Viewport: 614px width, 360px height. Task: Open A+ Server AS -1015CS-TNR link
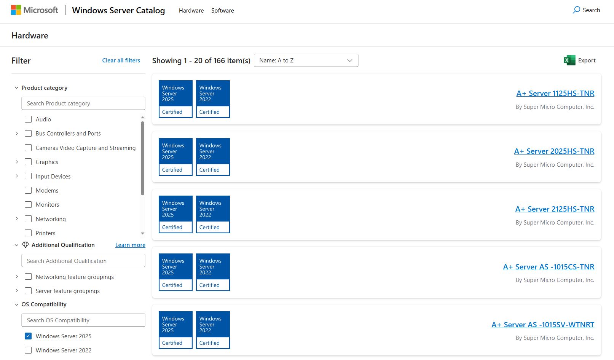tap(549, 267)
